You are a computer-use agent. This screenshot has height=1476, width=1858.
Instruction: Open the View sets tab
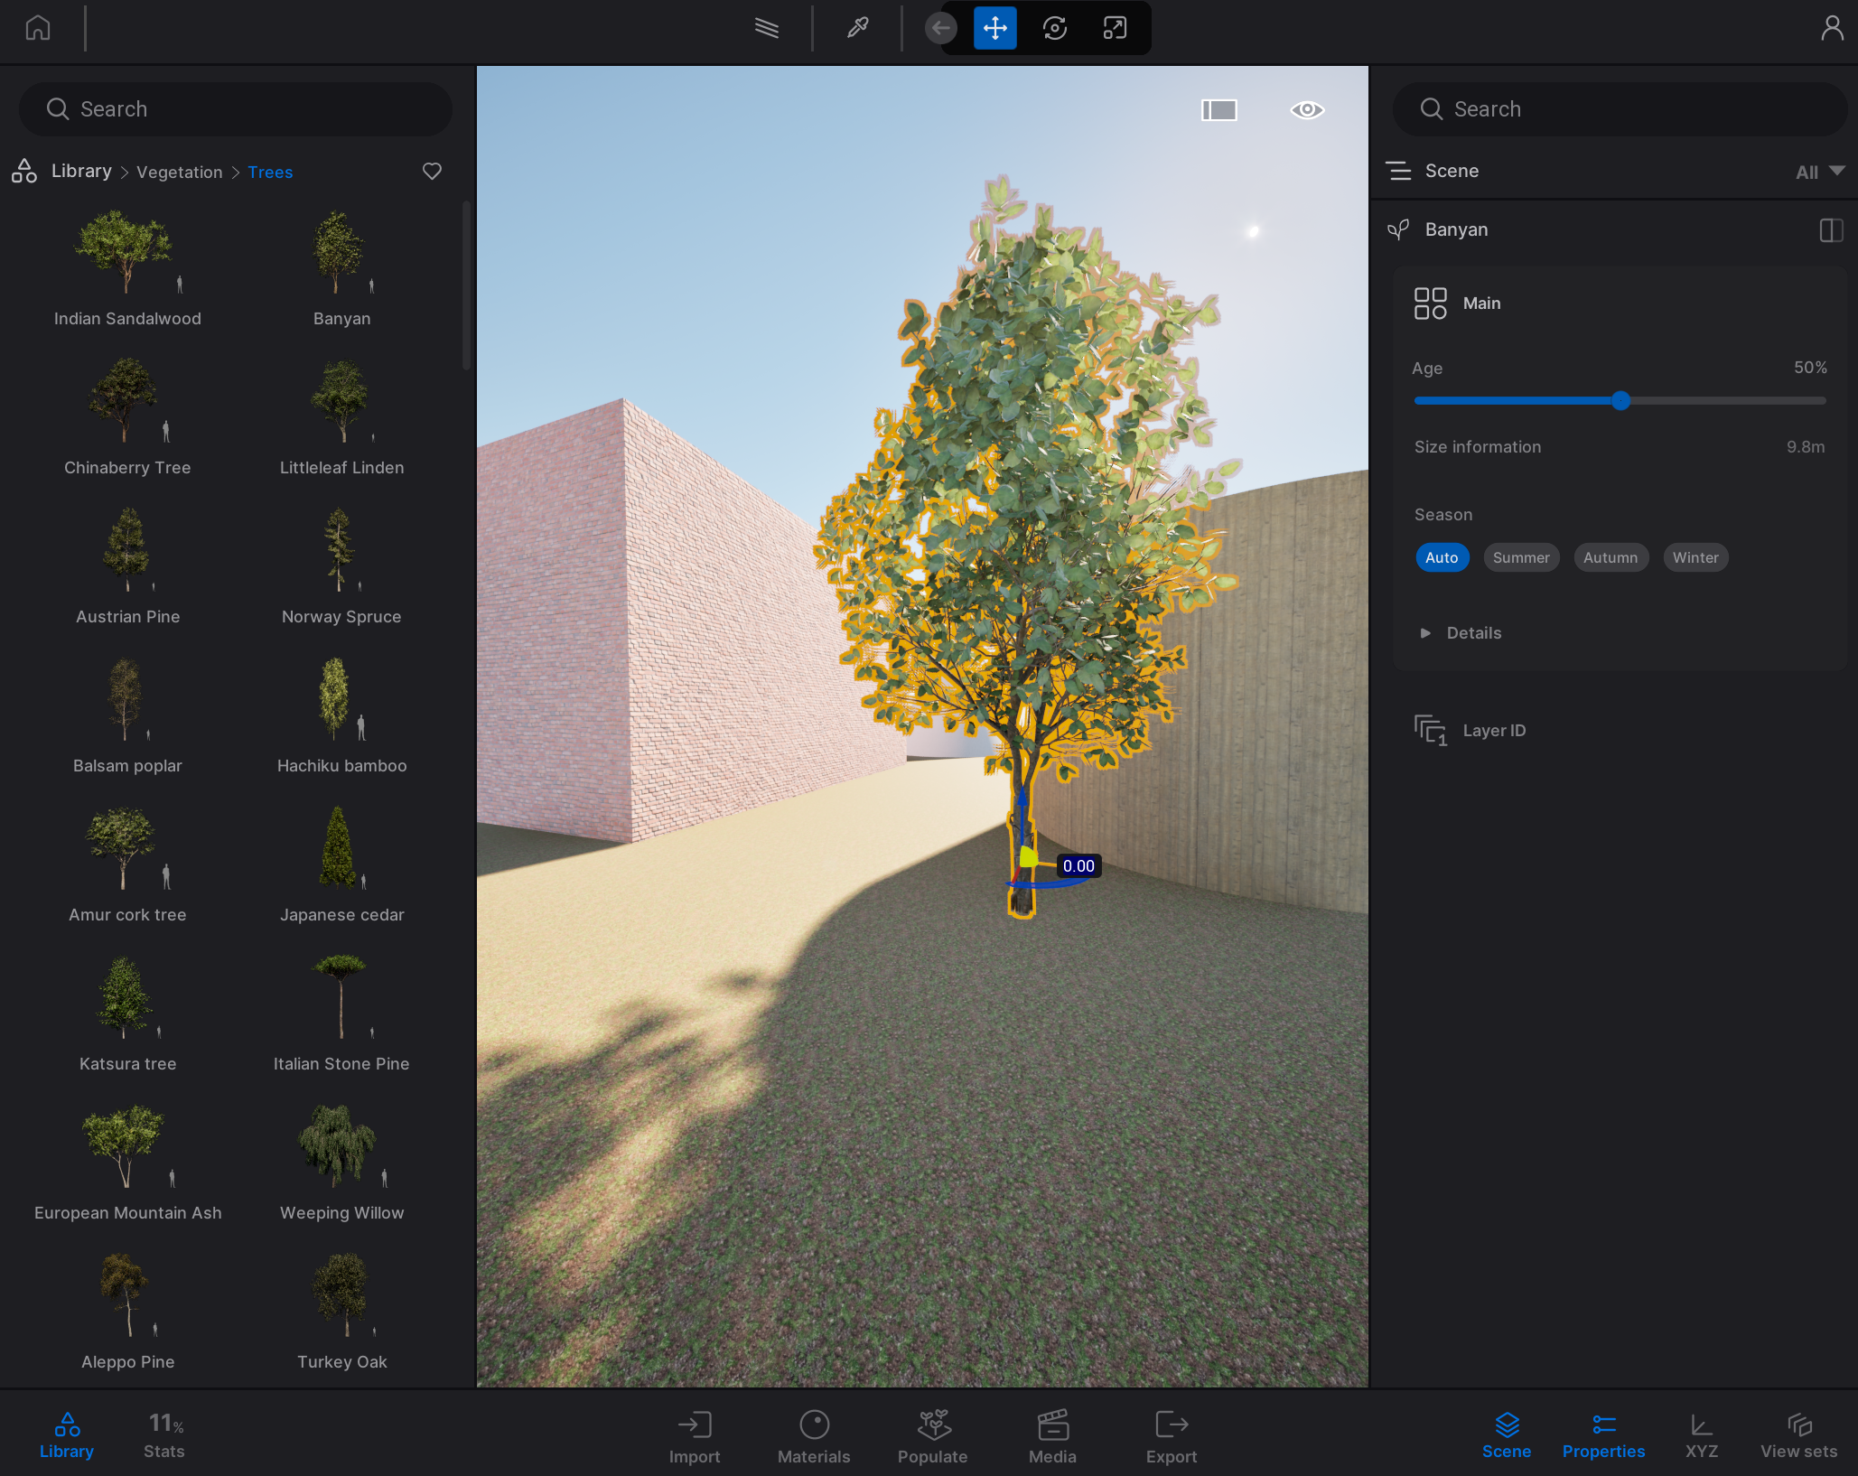click(x=1798, y=1436)
